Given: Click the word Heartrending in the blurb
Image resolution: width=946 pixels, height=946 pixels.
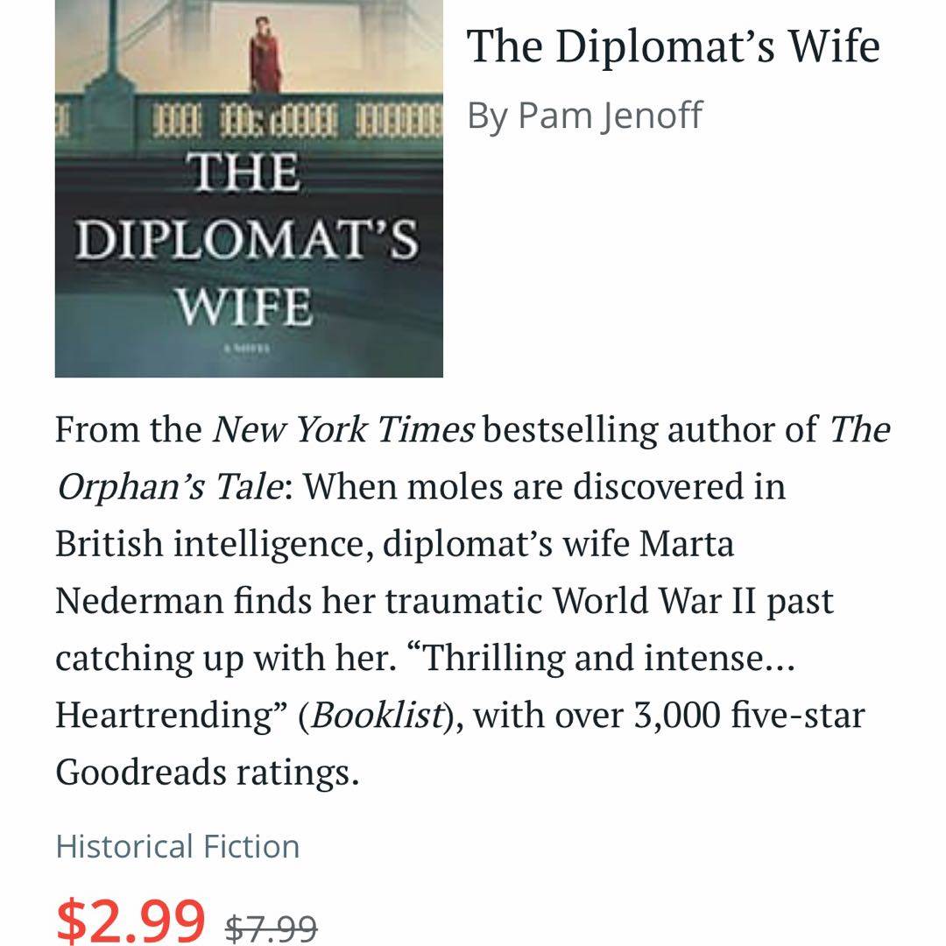Looking at the screenshot, I should point(169,716).
